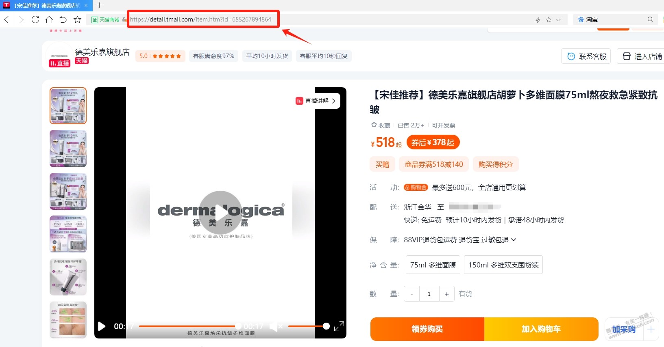
Task: Click the 买赠 promotion tag
Action: 382,164
